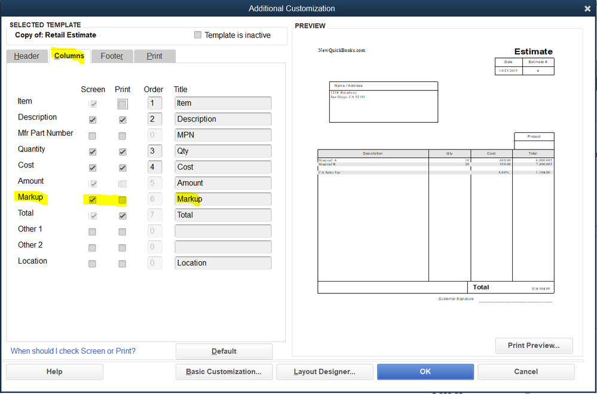Restore columns with the Default button
Viewport: 597px width, 394px height.
pyautogui.click(x=224, y=351)
